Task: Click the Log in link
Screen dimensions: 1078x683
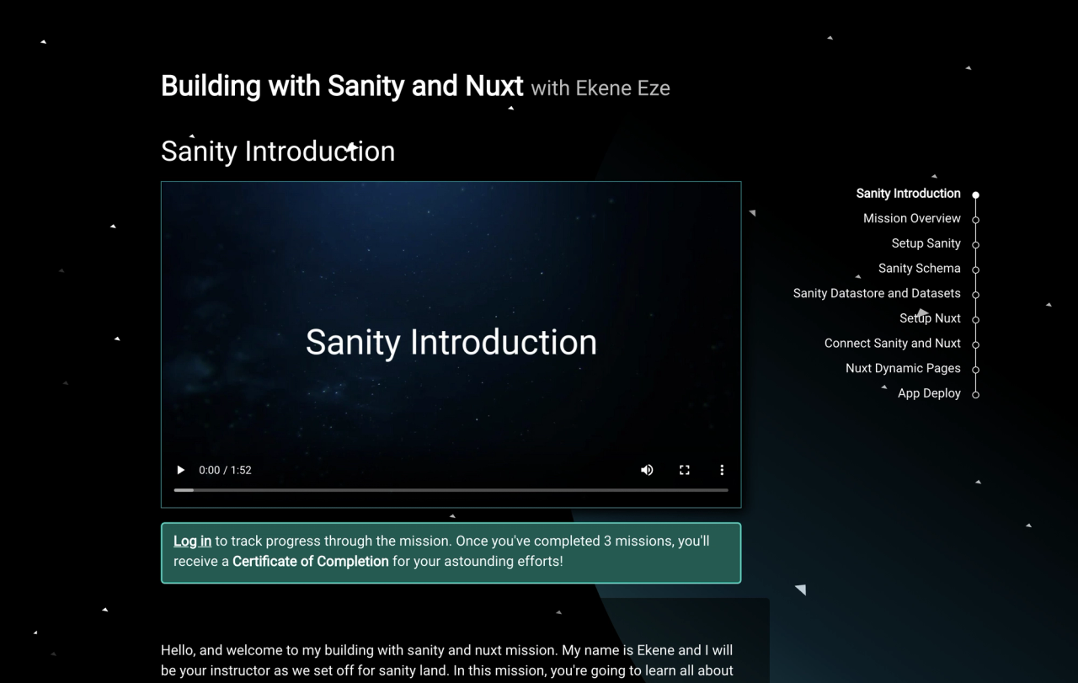Action: coord(192,541)
